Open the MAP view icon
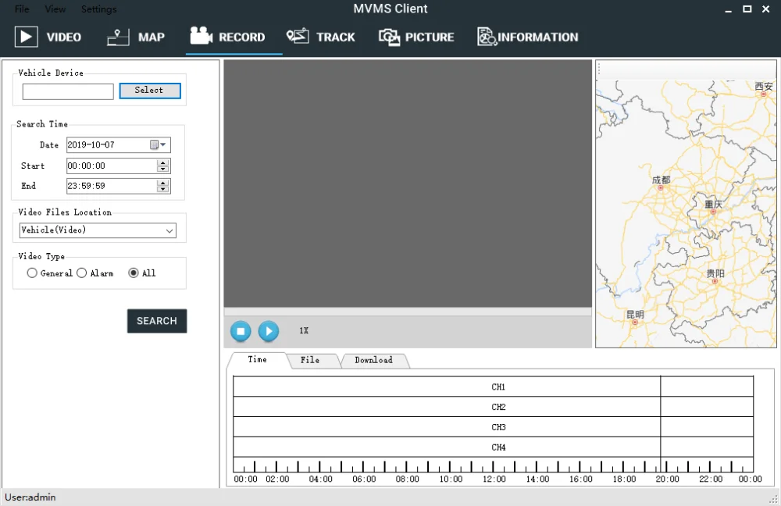781x506 pixels. (118, 37)
